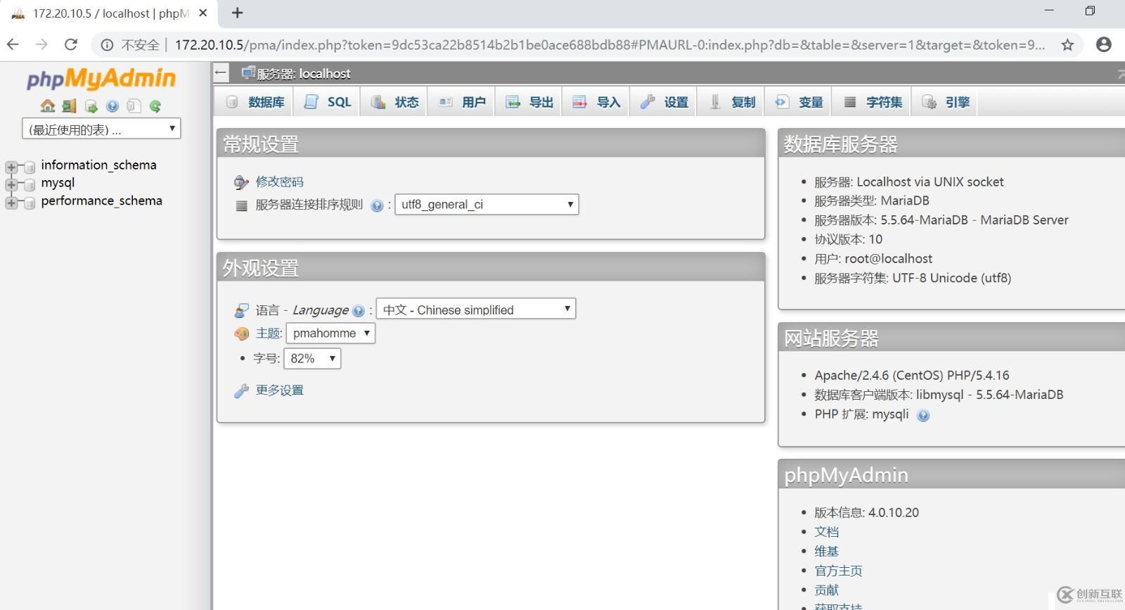Expand the information_schema tree node

tap(11, 167)
